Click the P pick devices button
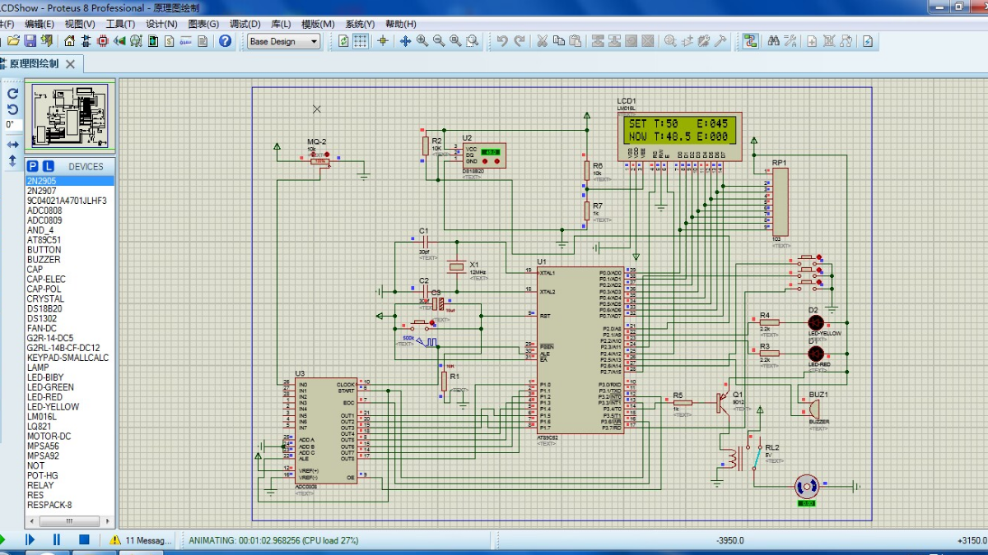The width and height of the screenshot is (988, 555). 33,166
